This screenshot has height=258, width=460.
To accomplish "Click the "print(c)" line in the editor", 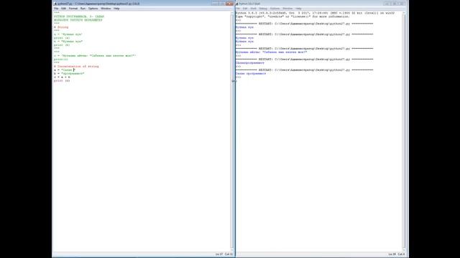I will pyautogui.click(x=60, y=59).
